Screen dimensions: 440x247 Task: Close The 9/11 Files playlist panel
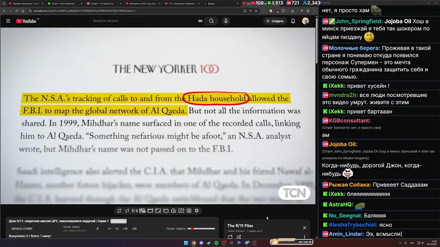pyautogui.click(x=304, y=228)
